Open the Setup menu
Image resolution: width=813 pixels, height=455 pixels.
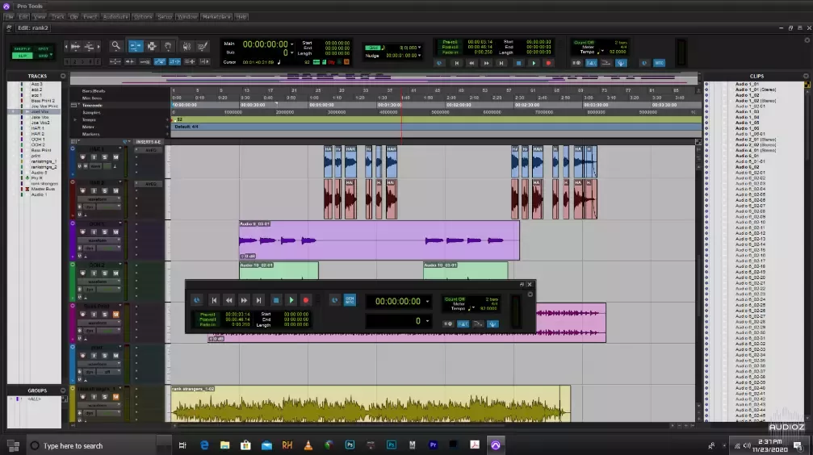(165, 17)
